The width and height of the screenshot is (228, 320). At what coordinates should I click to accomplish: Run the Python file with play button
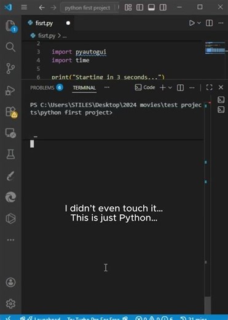pyautogui.click(x=192, y=23)
